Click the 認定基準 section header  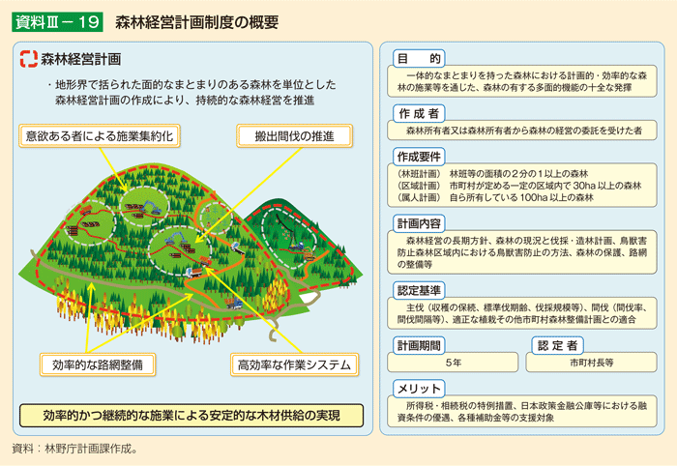pyautogui.click(x=419, y=290)
